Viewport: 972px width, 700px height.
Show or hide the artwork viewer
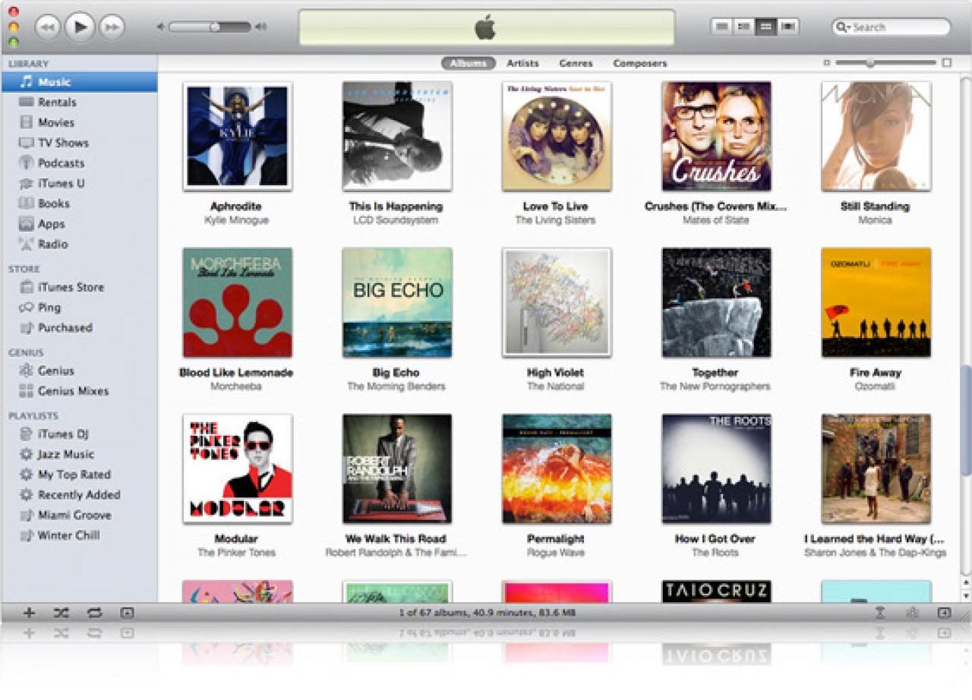coord(127,613)
